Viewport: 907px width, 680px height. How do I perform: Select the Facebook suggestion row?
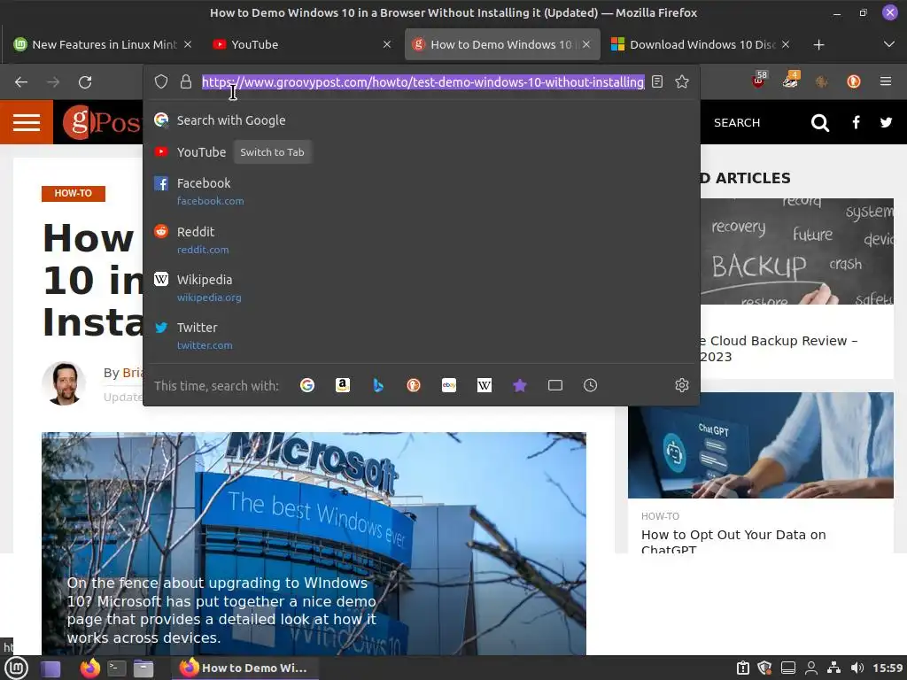pos(421,191)
